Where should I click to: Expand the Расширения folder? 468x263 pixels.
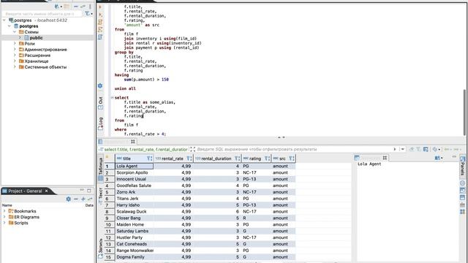pos(15,56)
